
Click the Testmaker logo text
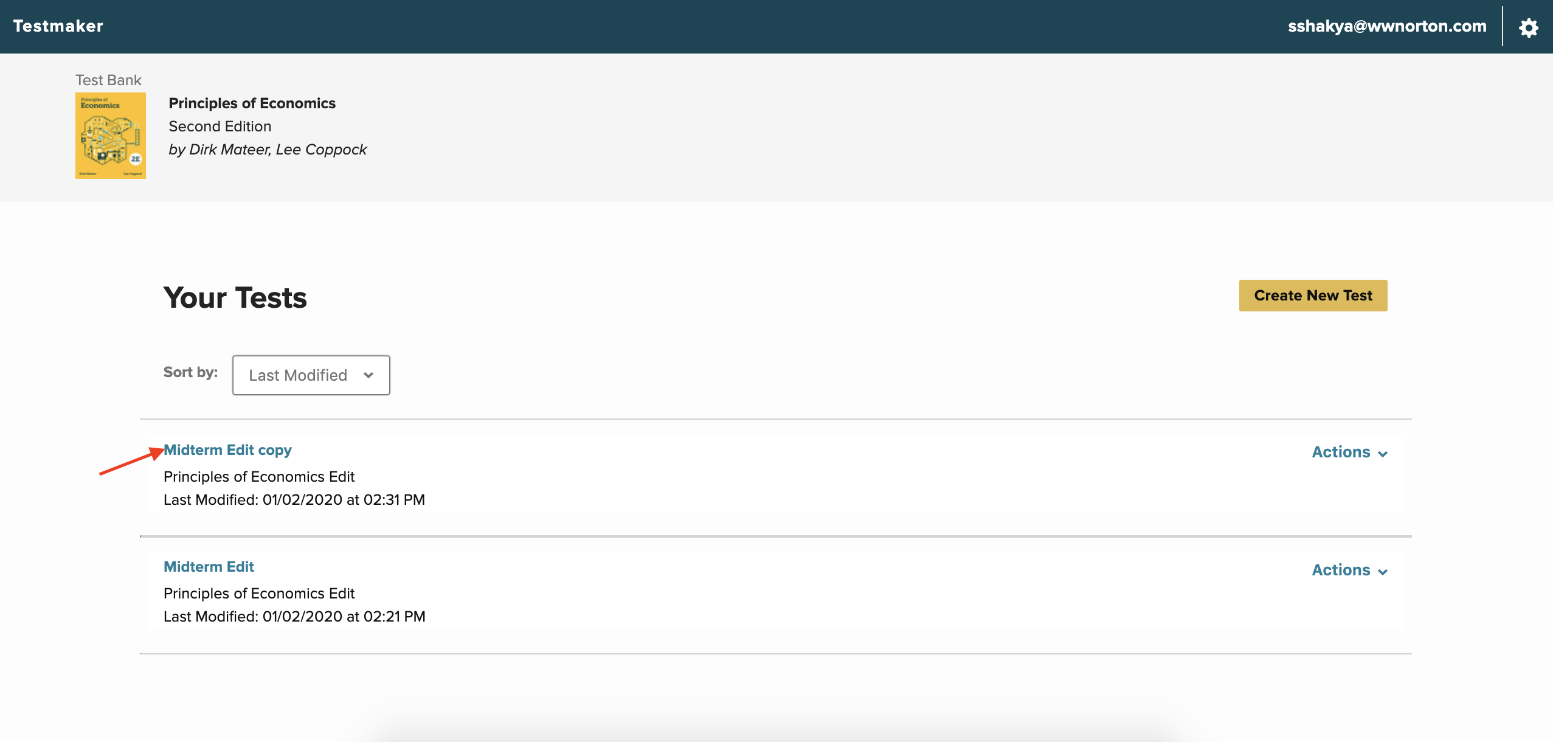(58, 26)
